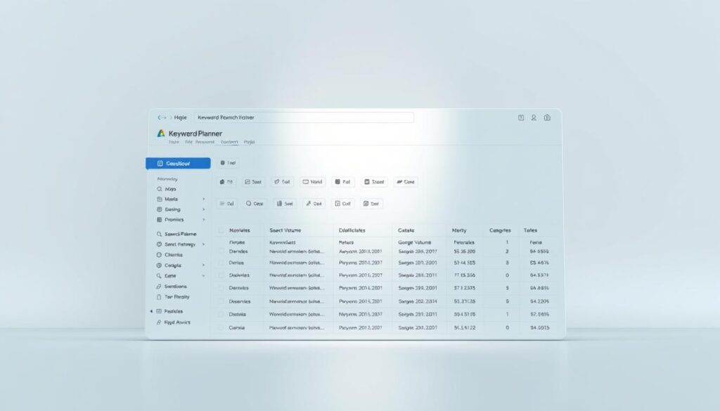Click the Google Ads logo beside Keyword Planner
The height and width of the screenshot is (411, 720).
point(161,133)
